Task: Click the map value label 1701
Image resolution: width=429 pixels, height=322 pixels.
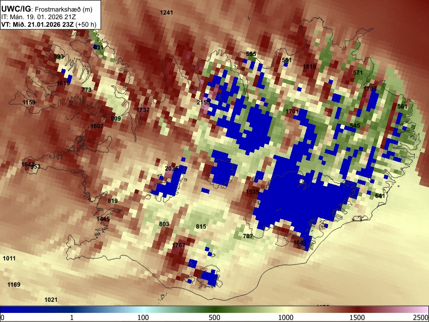Action: [292, 112]
